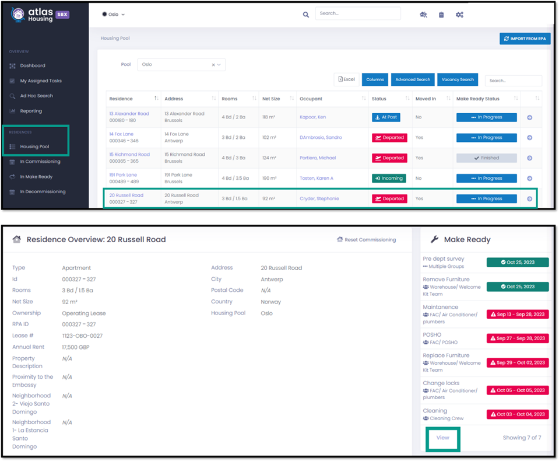Screen dimensions: 559x461
Task: Click the Atlas Housing logo
Action: tap(40, 15)
